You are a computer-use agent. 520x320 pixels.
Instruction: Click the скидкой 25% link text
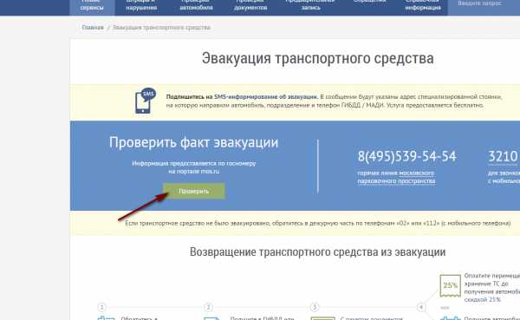483,299
